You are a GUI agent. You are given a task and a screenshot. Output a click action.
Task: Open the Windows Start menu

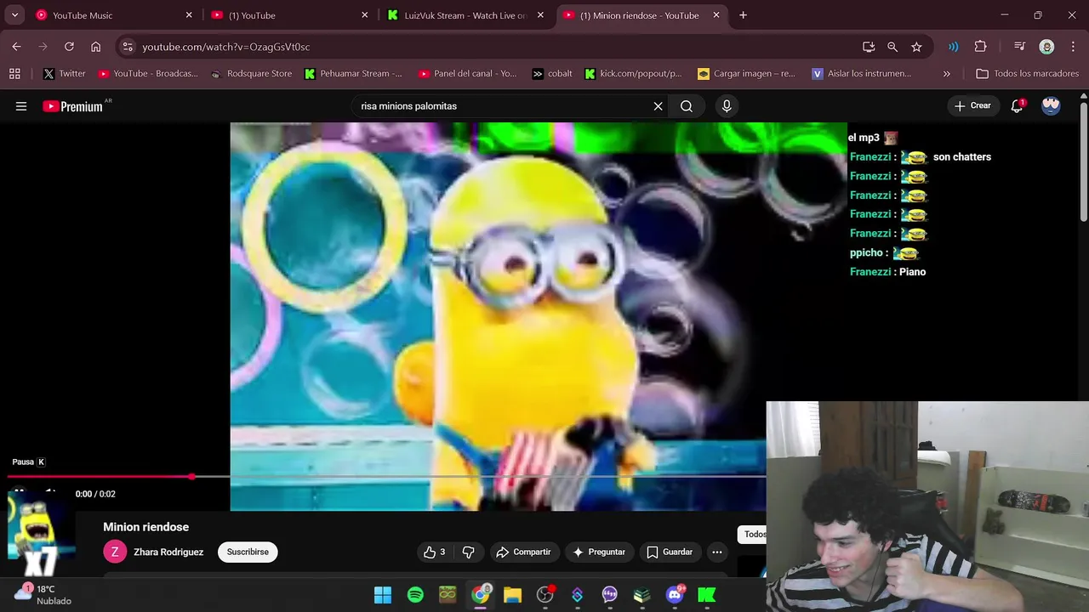pyautogui.click(x=383, y=595)
